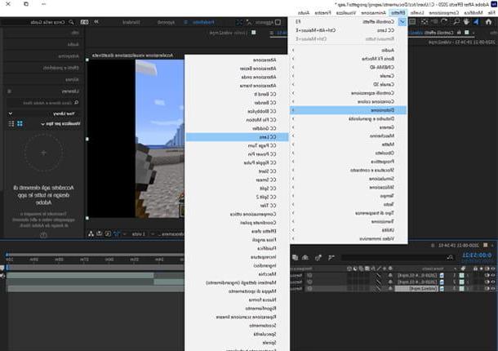
Task: Click the lock icon on Controlli effetti tab
Action: (x=459, y=33)
